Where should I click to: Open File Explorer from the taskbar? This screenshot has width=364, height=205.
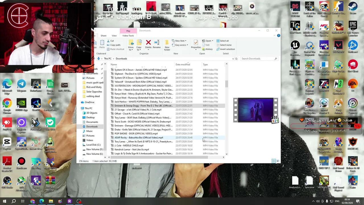(51, 202)
